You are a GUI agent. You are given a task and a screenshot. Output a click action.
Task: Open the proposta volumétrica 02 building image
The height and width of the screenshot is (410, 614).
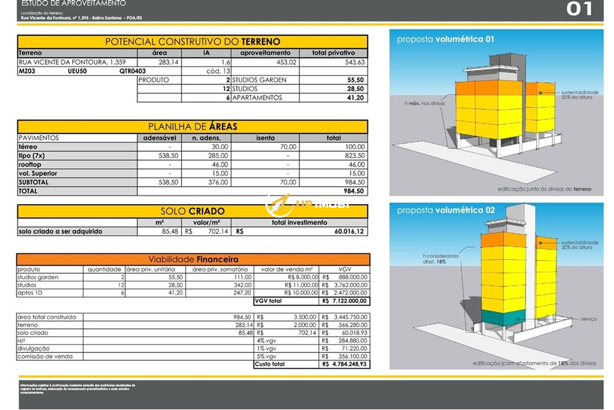click(x=496, y=286)
